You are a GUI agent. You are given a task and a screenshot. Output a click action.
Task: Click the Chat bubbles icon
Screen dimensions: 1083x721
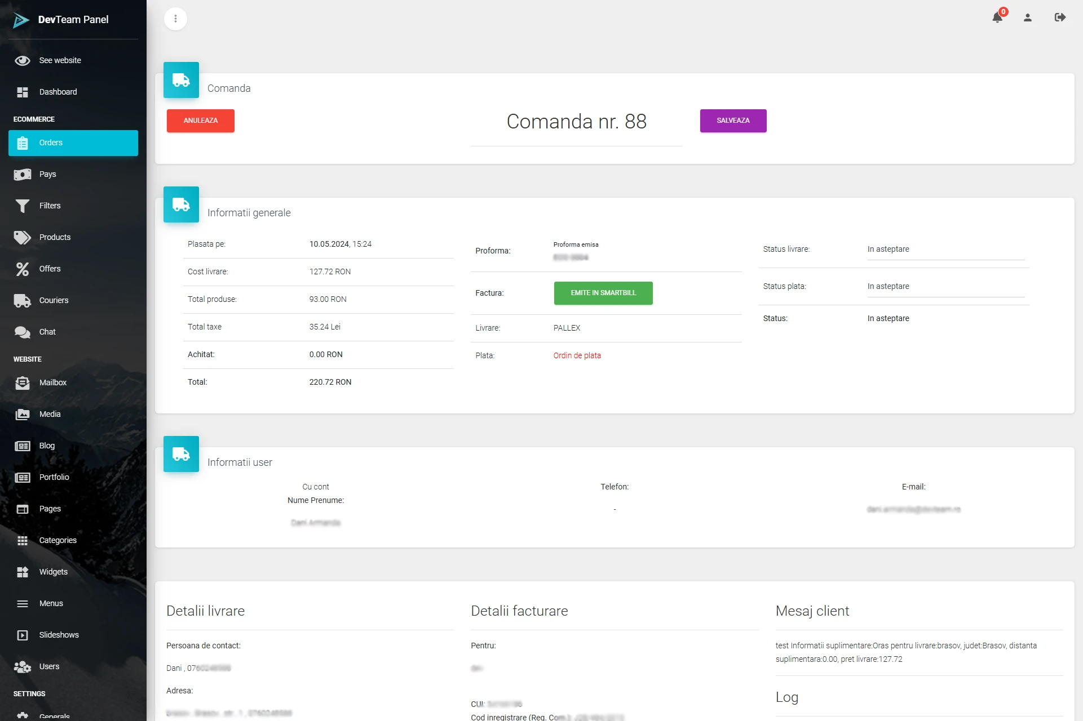[x=23, y=332]
